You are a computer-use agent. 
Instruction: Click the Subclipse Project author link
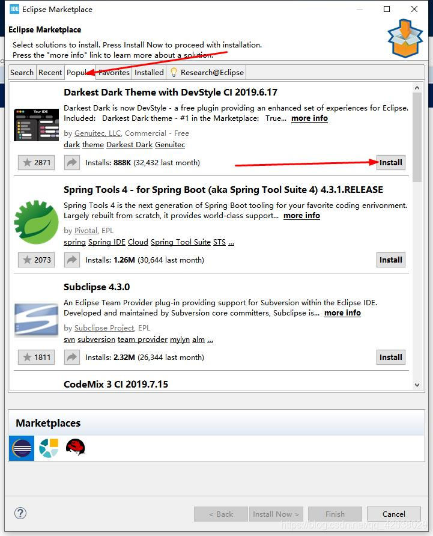pyautogui.click(x=104, y=328)
